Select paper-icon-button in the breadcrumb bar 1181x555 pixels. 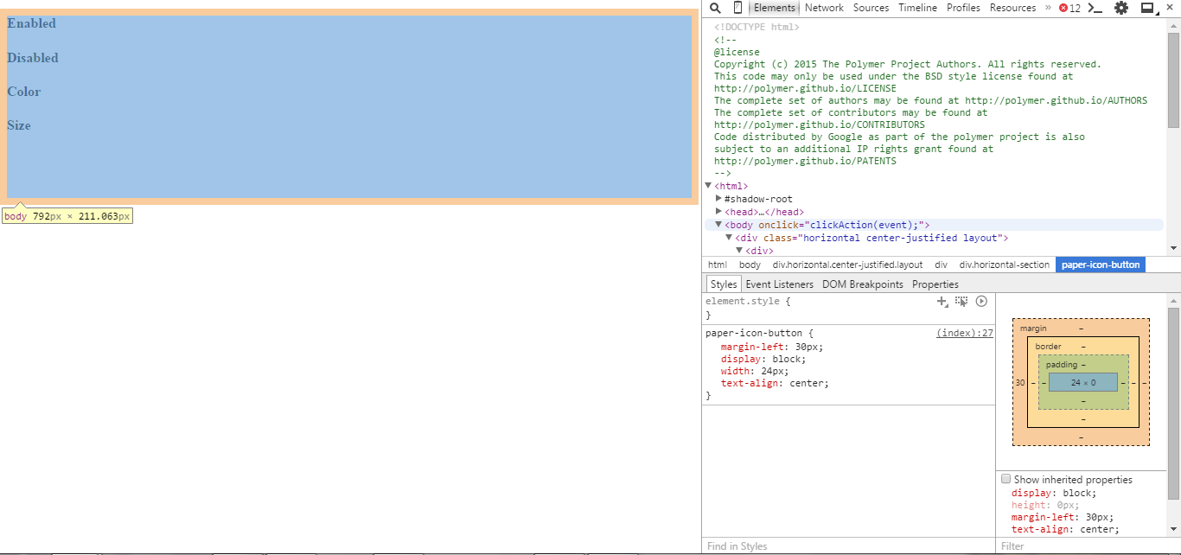pyautogui.click(x=1100, y=265)
